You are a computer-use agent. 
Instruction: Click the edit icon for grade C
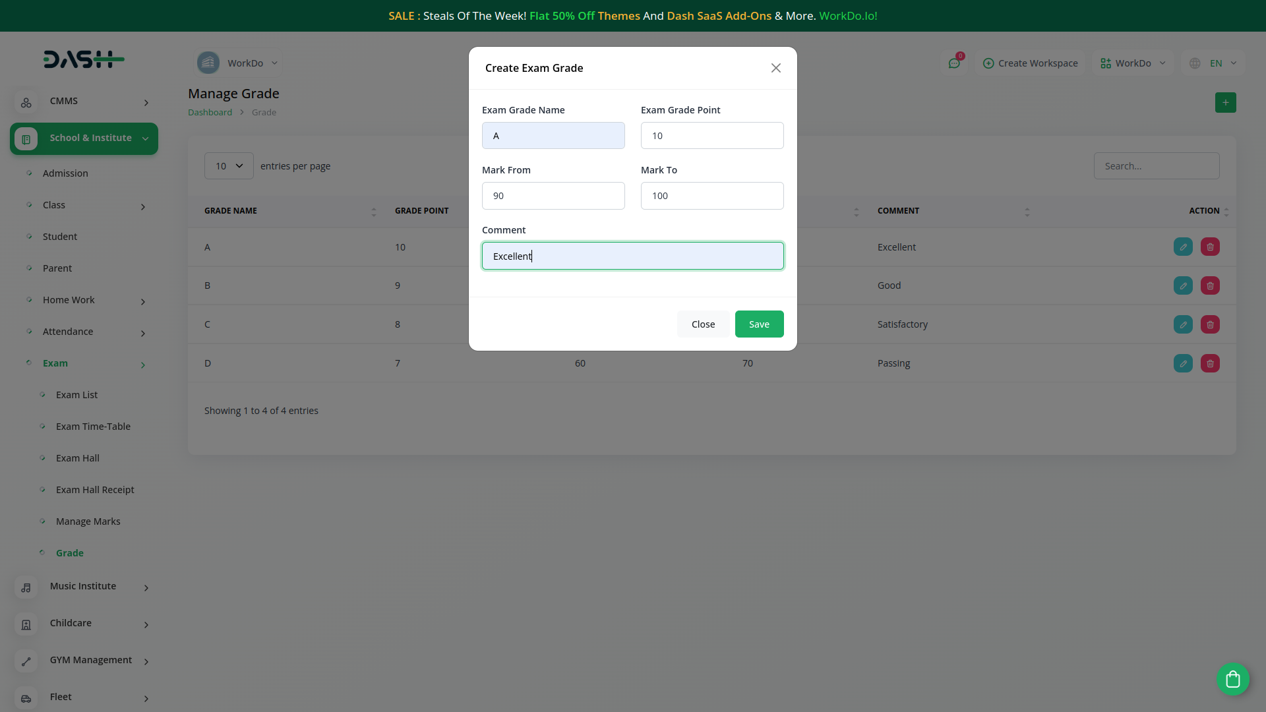coord(1183,324)
